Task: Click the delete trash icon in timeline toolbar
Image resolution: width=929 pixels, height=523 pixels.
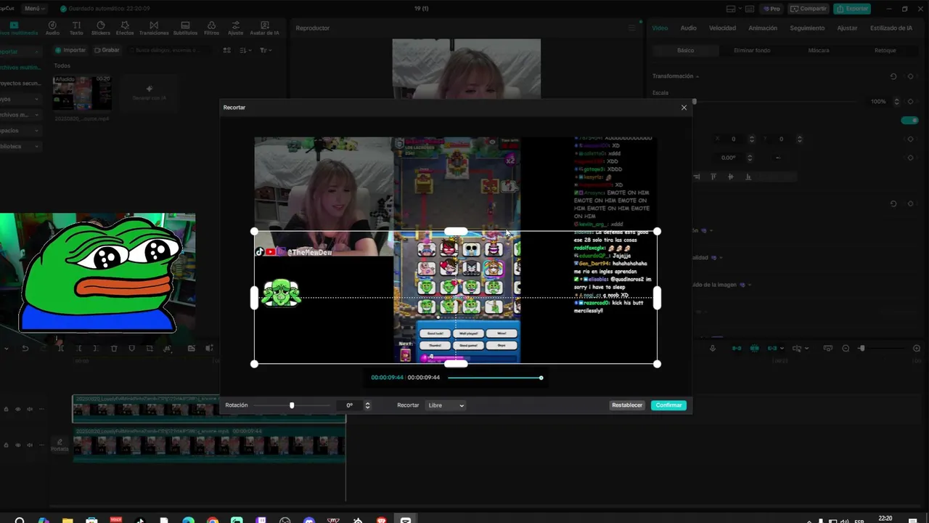Action: (114, 349)
